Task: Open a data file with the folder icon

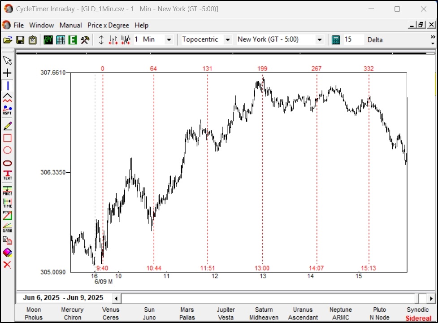Action: click(8, 39)
